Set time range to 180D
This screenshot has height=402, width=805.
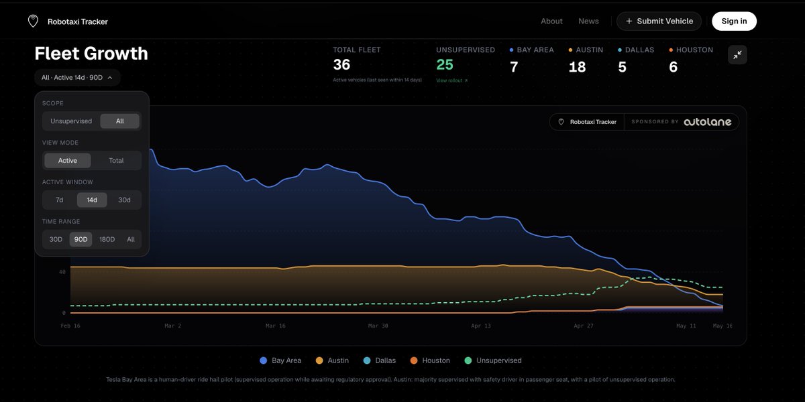pyautogui.click(x=107, y=239)
